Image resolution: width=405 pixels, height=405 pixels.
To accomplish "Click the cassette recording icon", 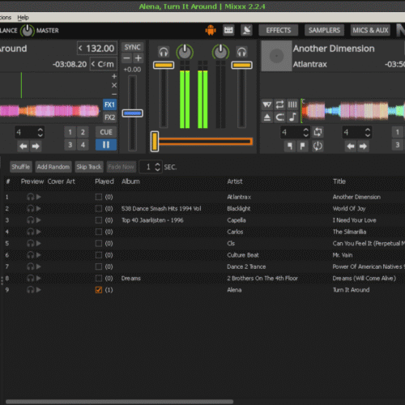I will 228,30.
